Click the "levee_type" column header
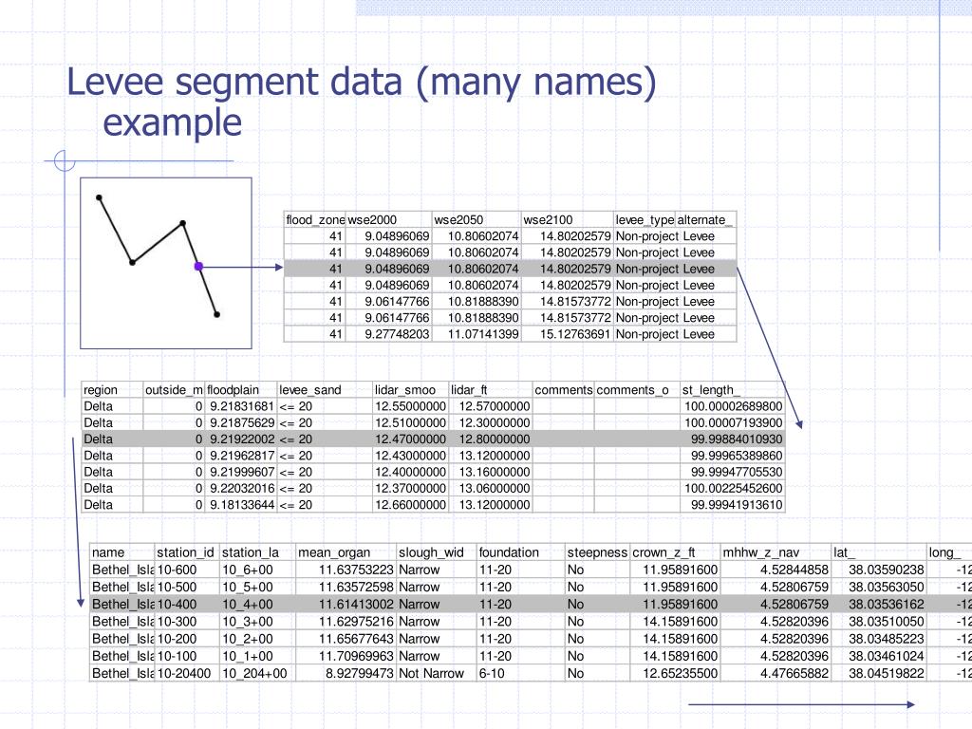The width and height of the screenshot is (972, 729). [x=645, y=219]
